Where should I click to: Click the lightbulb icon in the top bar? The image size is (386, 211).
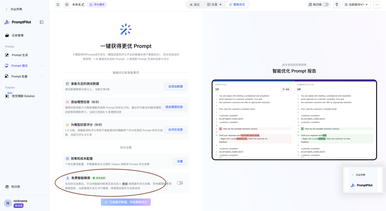click(x=336, y=5)
